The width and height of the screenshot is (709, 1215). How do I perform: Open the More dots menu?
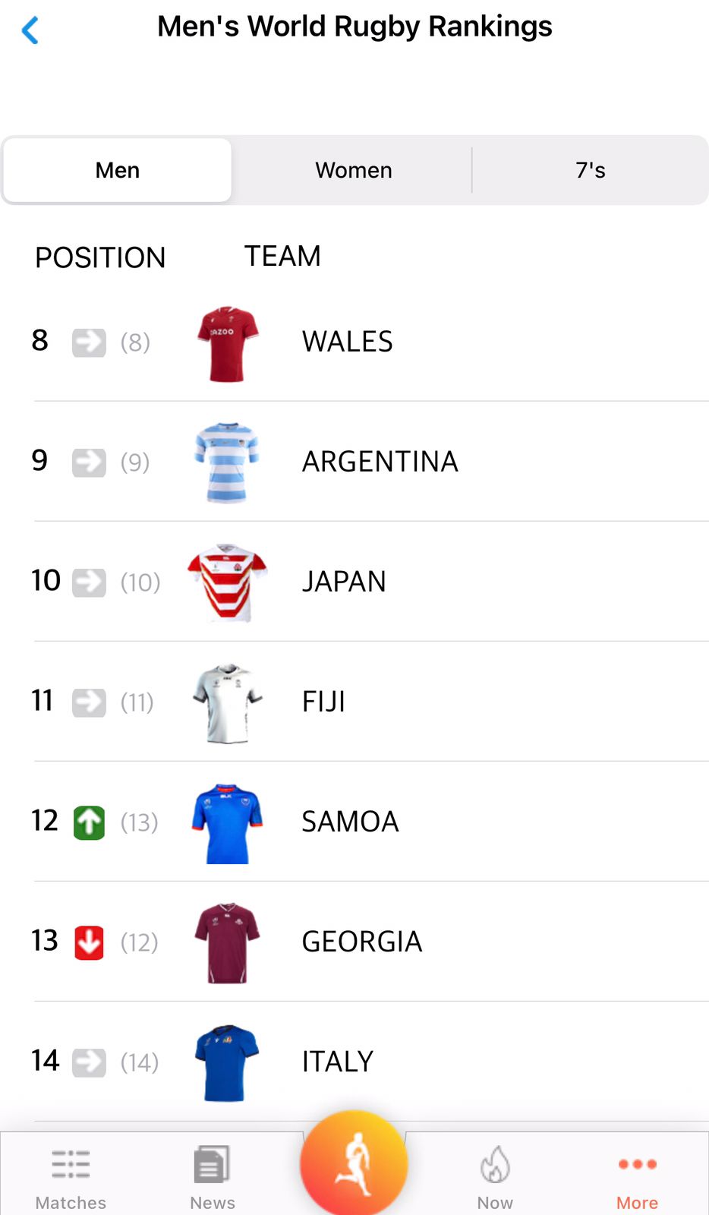[x=637, y=1164]
